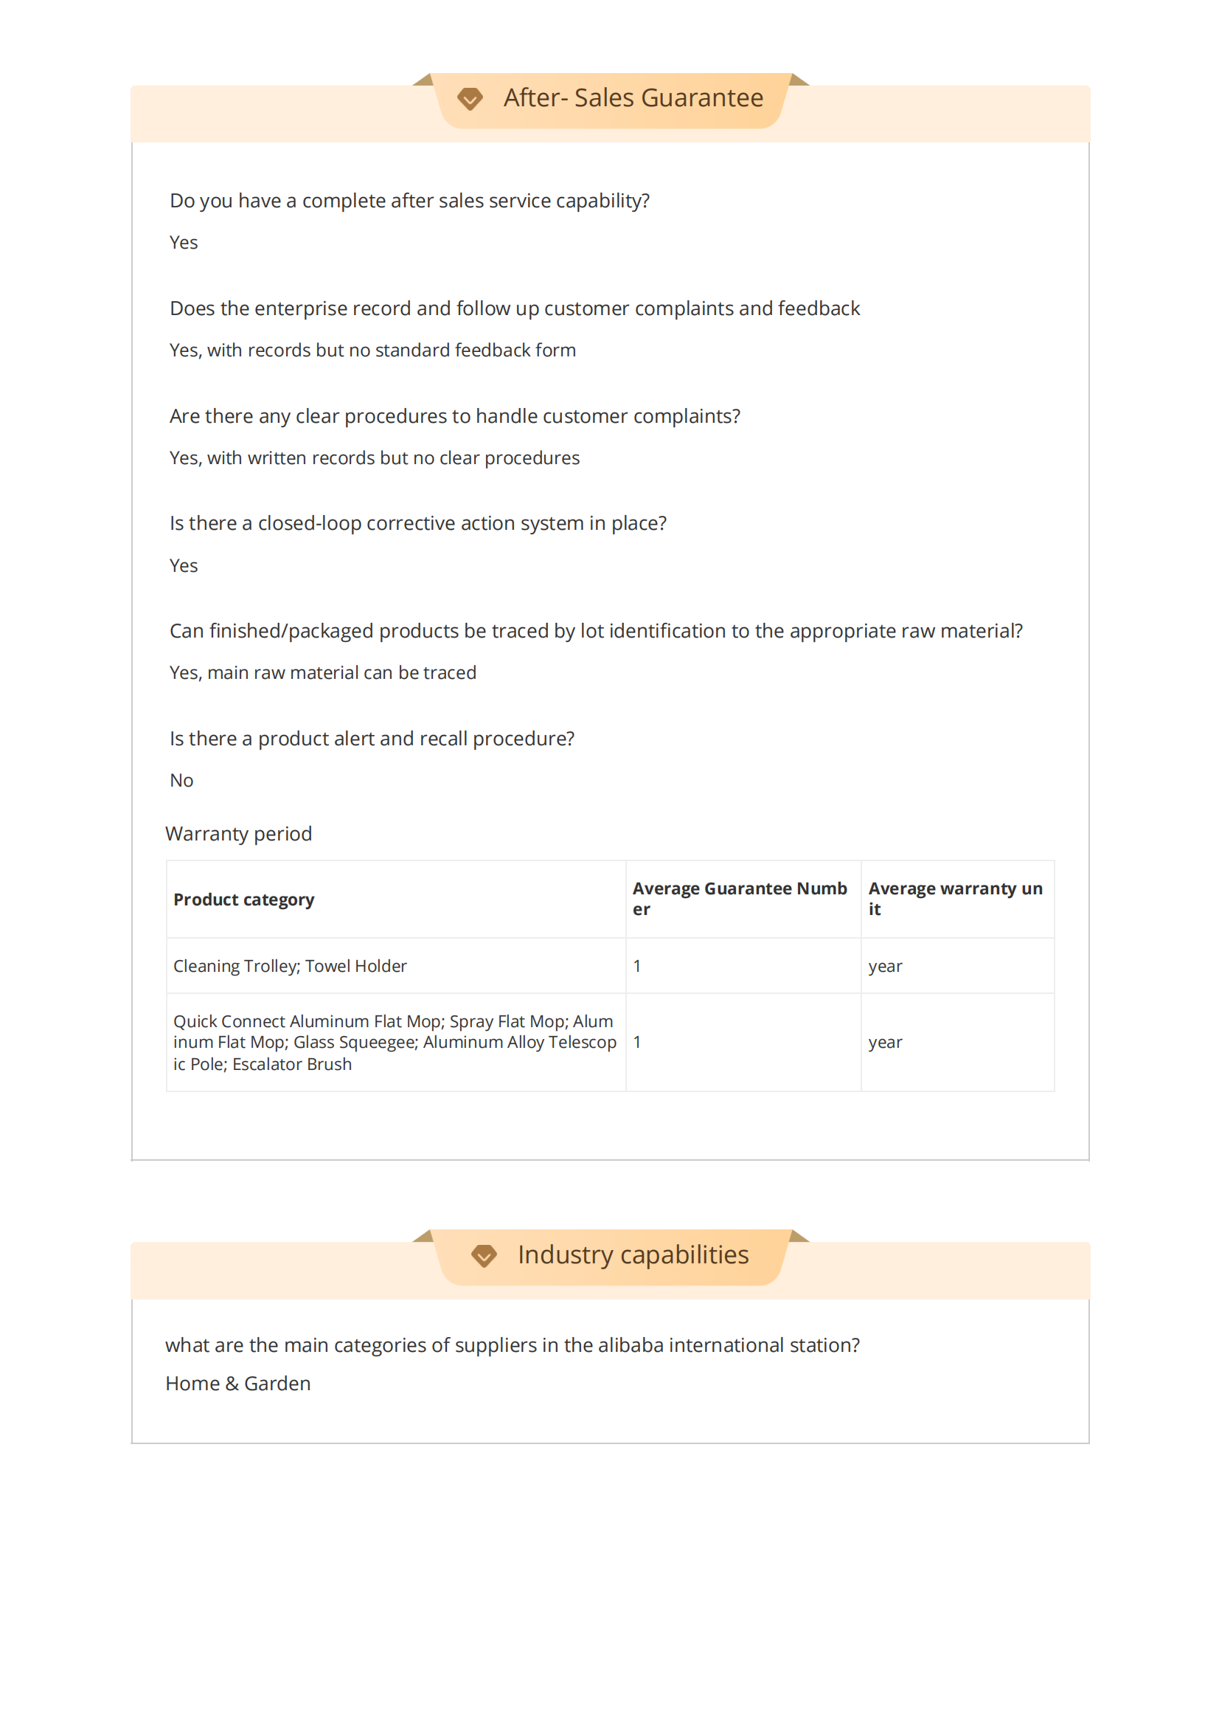Click the diamond icon beside Industry capabilities
The height and width of the screenshot is (1726, 1219).
pyautogui.click(x=485, y=1255)
